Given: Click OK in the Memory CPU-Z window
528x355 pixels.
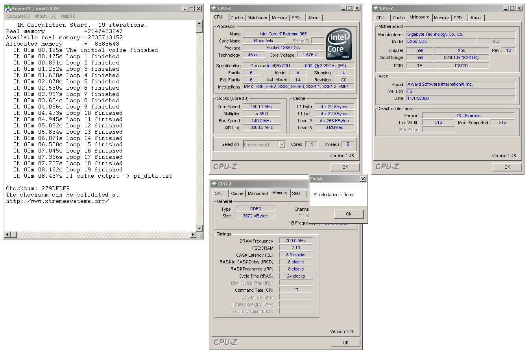Looking at the screenshot, I should click(345, 343).
